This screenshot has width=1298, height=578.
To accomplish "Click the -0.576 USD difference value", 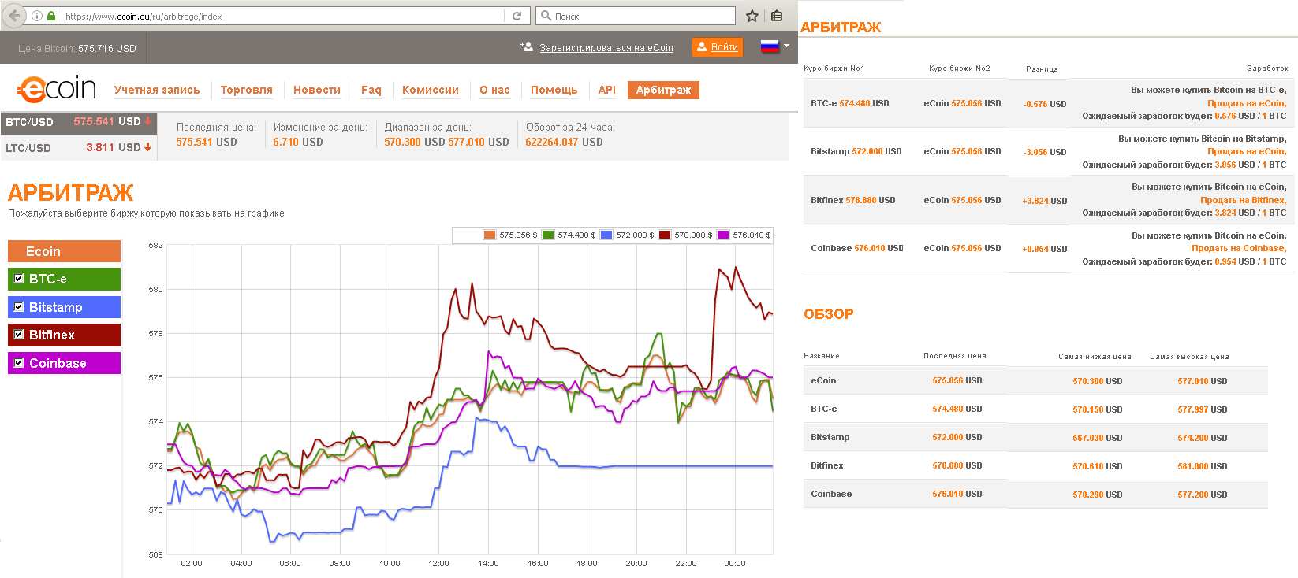I will 1045,104.
